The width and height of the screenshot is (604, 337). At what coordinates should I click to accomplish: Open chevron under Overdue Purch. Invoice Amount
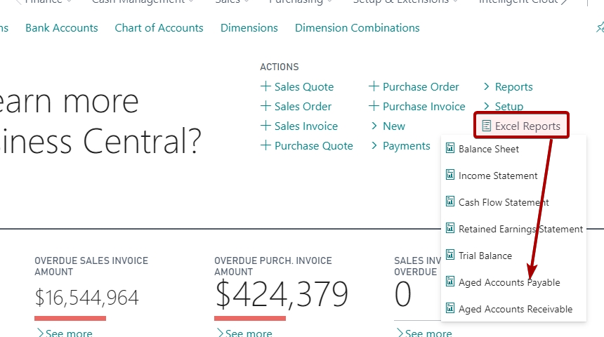[220, 332]
